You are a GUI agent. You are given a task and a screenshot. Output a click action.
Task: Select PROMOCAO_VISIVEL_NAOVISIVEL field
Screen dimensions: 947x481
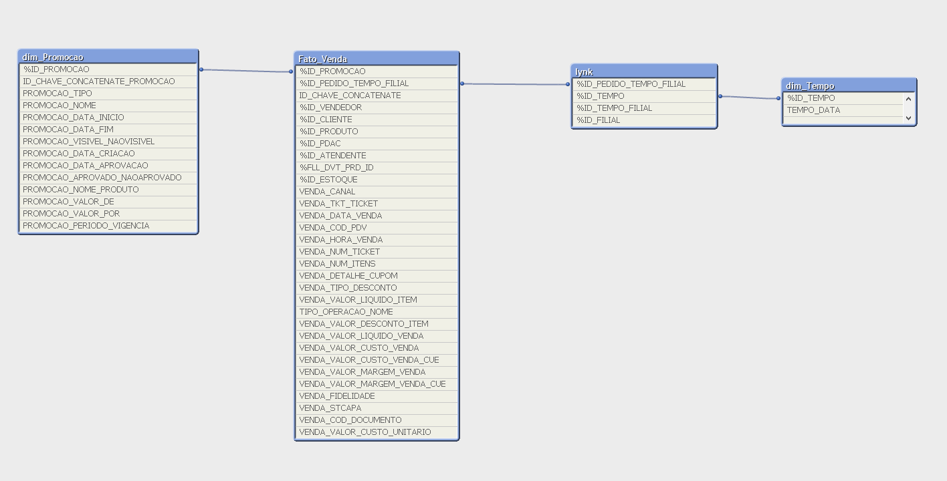click(108, 142)
